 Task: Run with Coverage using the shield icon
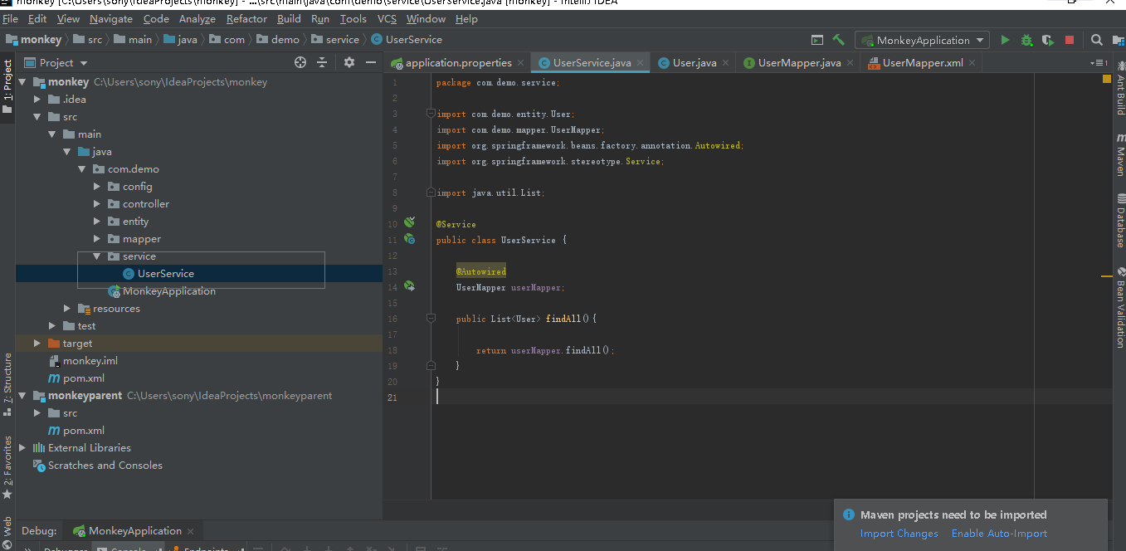point(1047,39)
